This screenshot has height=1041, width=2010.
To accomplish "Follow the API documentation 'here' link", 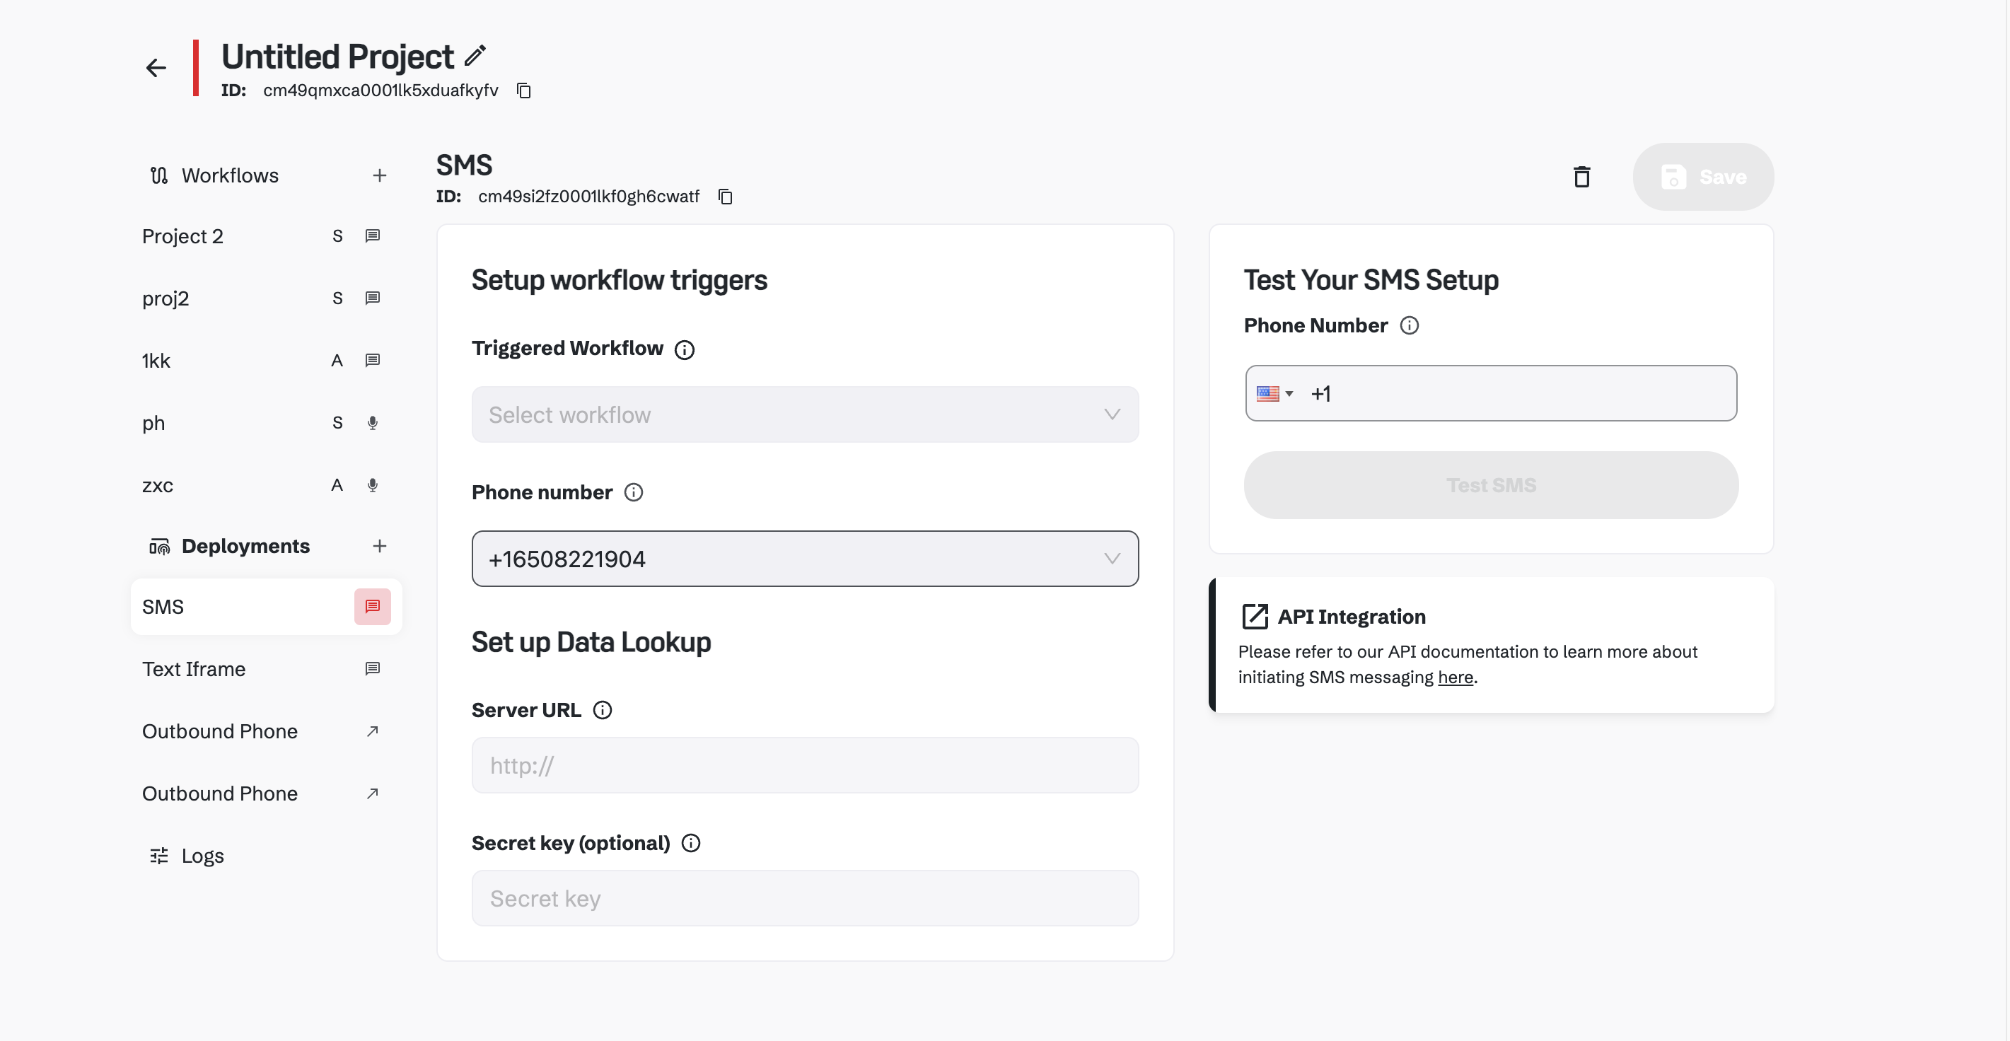I will pyautogui.click(x=1456, y=677).
